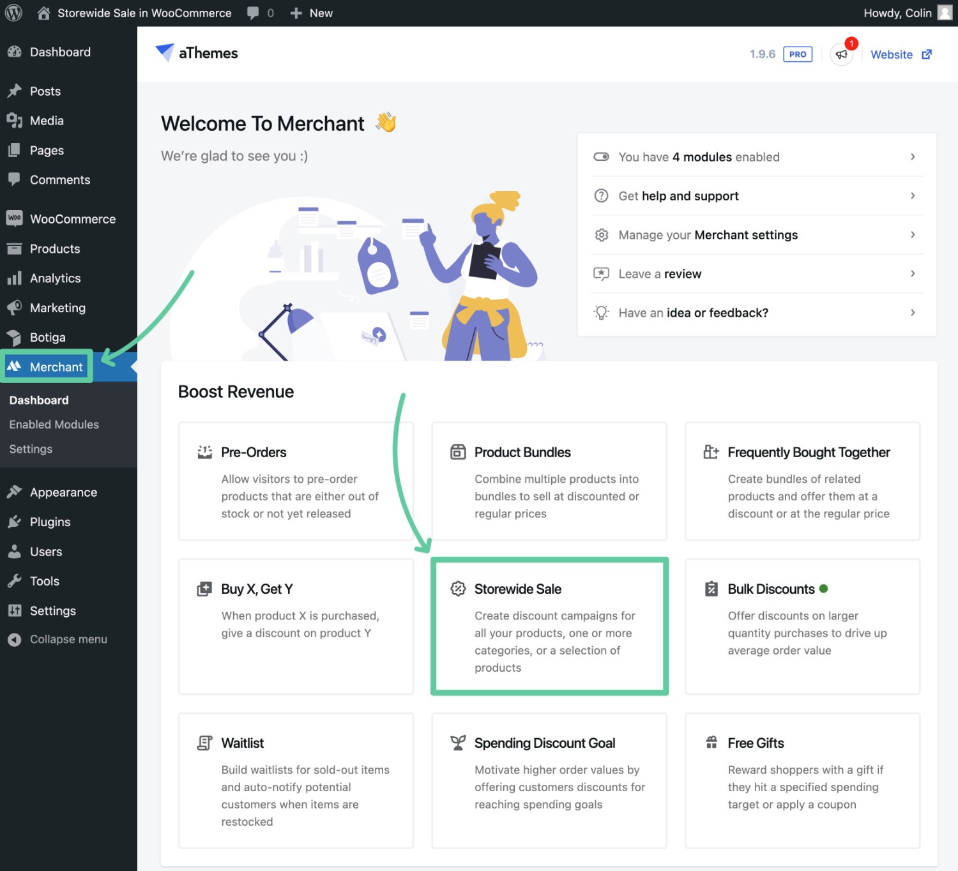Open the megaphone notifications icon
Image resolution: width=958 pixels, height=871 pixels.
[842, 54]
